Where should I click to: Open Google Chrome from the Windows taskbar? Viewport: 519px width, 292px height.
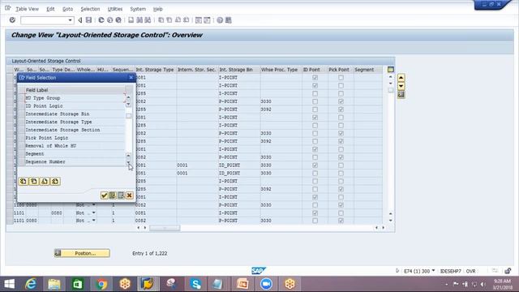[x=101, y=284]
